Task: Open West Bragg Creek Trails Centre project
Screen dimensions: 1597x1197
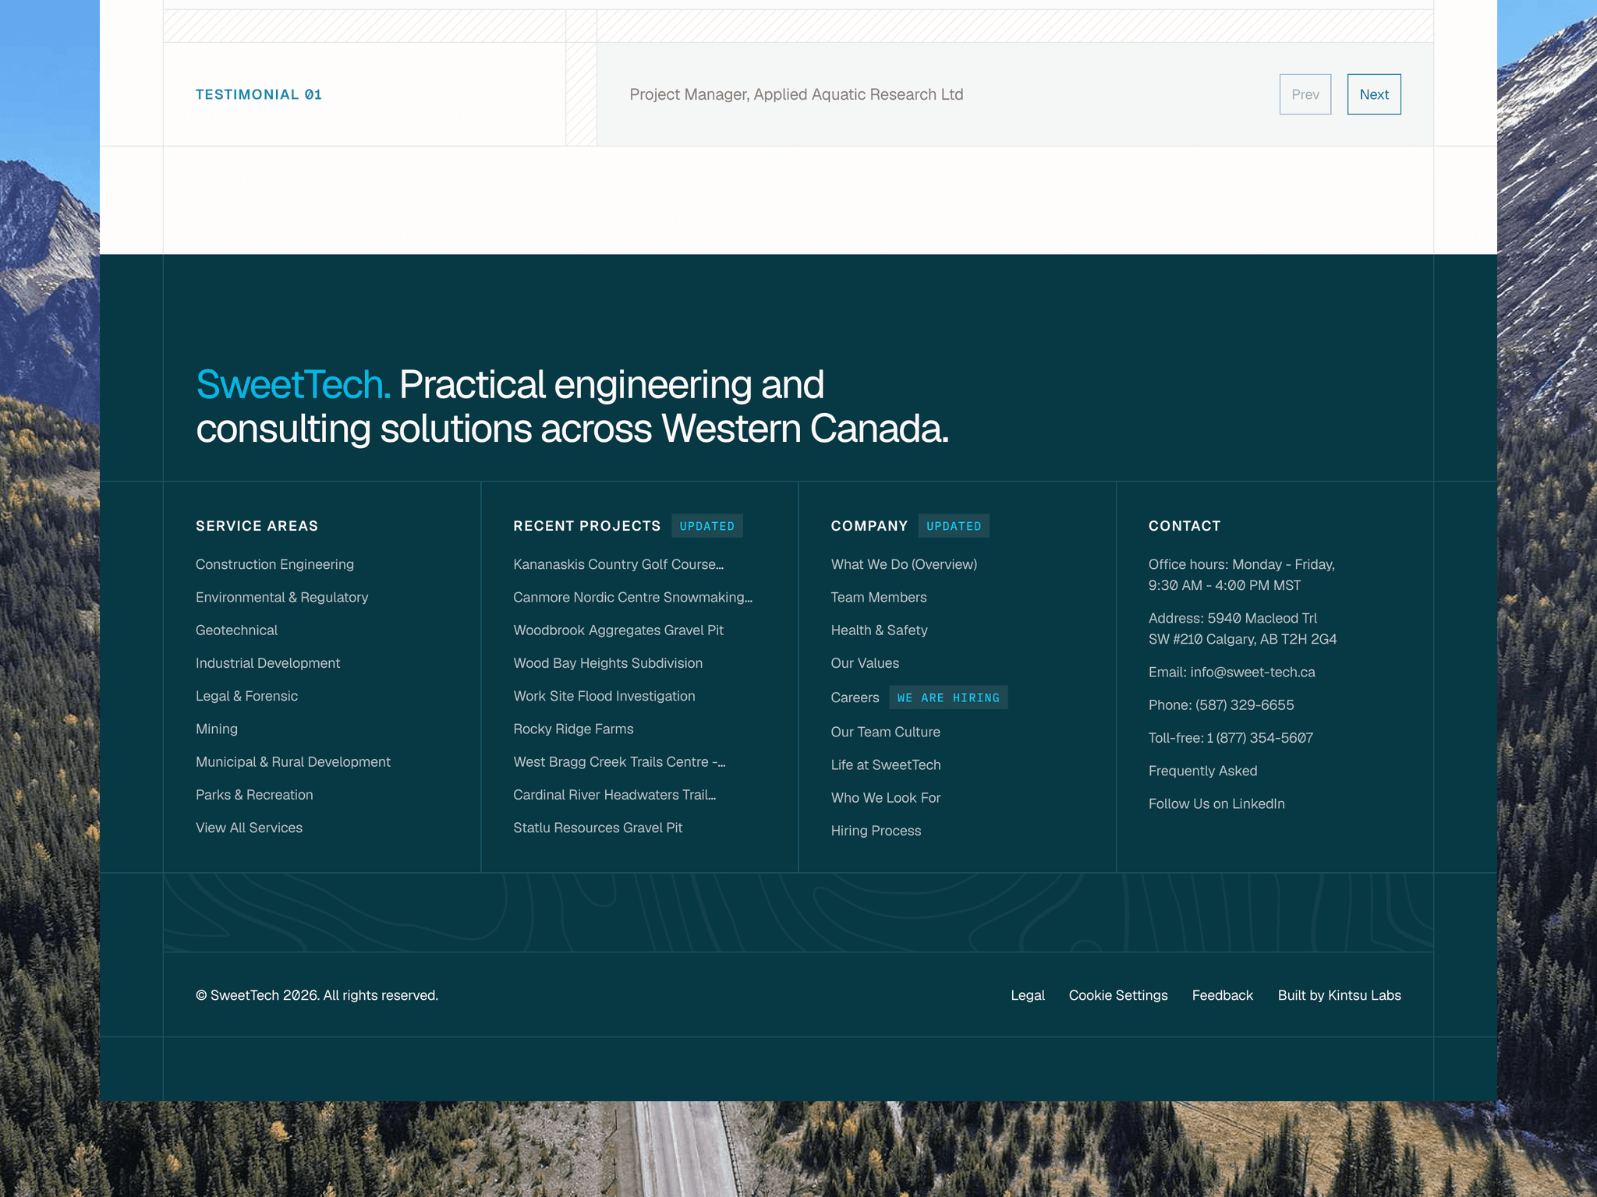Action: 619,761
